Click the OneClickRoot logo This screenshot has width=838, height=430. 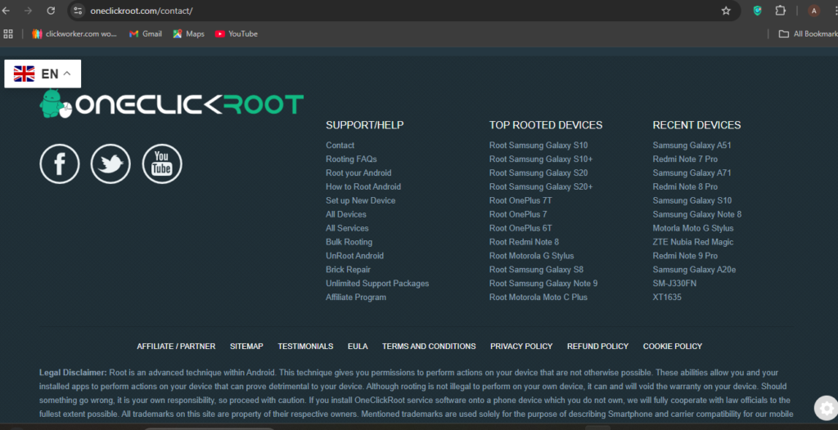(x=172, y=104)
